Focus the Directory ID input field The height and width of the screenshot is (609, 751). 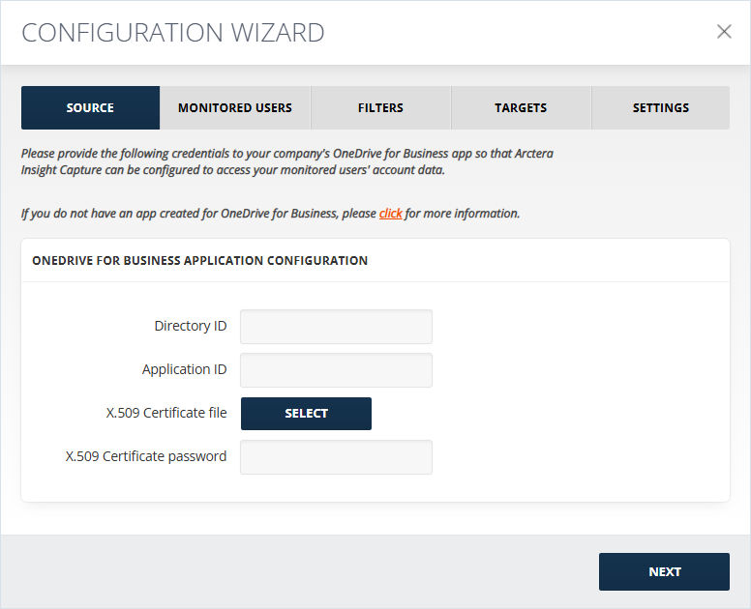tap(336, 327)
